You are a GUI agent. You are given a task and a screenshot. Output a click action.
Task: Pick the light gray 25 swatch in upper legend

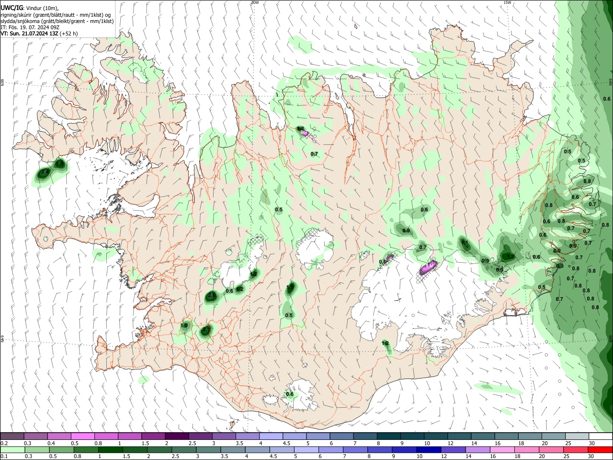click(x=577, y=437)
